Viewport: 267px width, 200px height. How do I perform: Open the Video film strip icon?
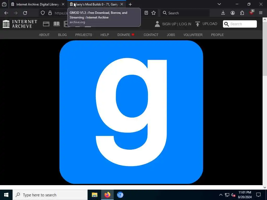(66, 24)
